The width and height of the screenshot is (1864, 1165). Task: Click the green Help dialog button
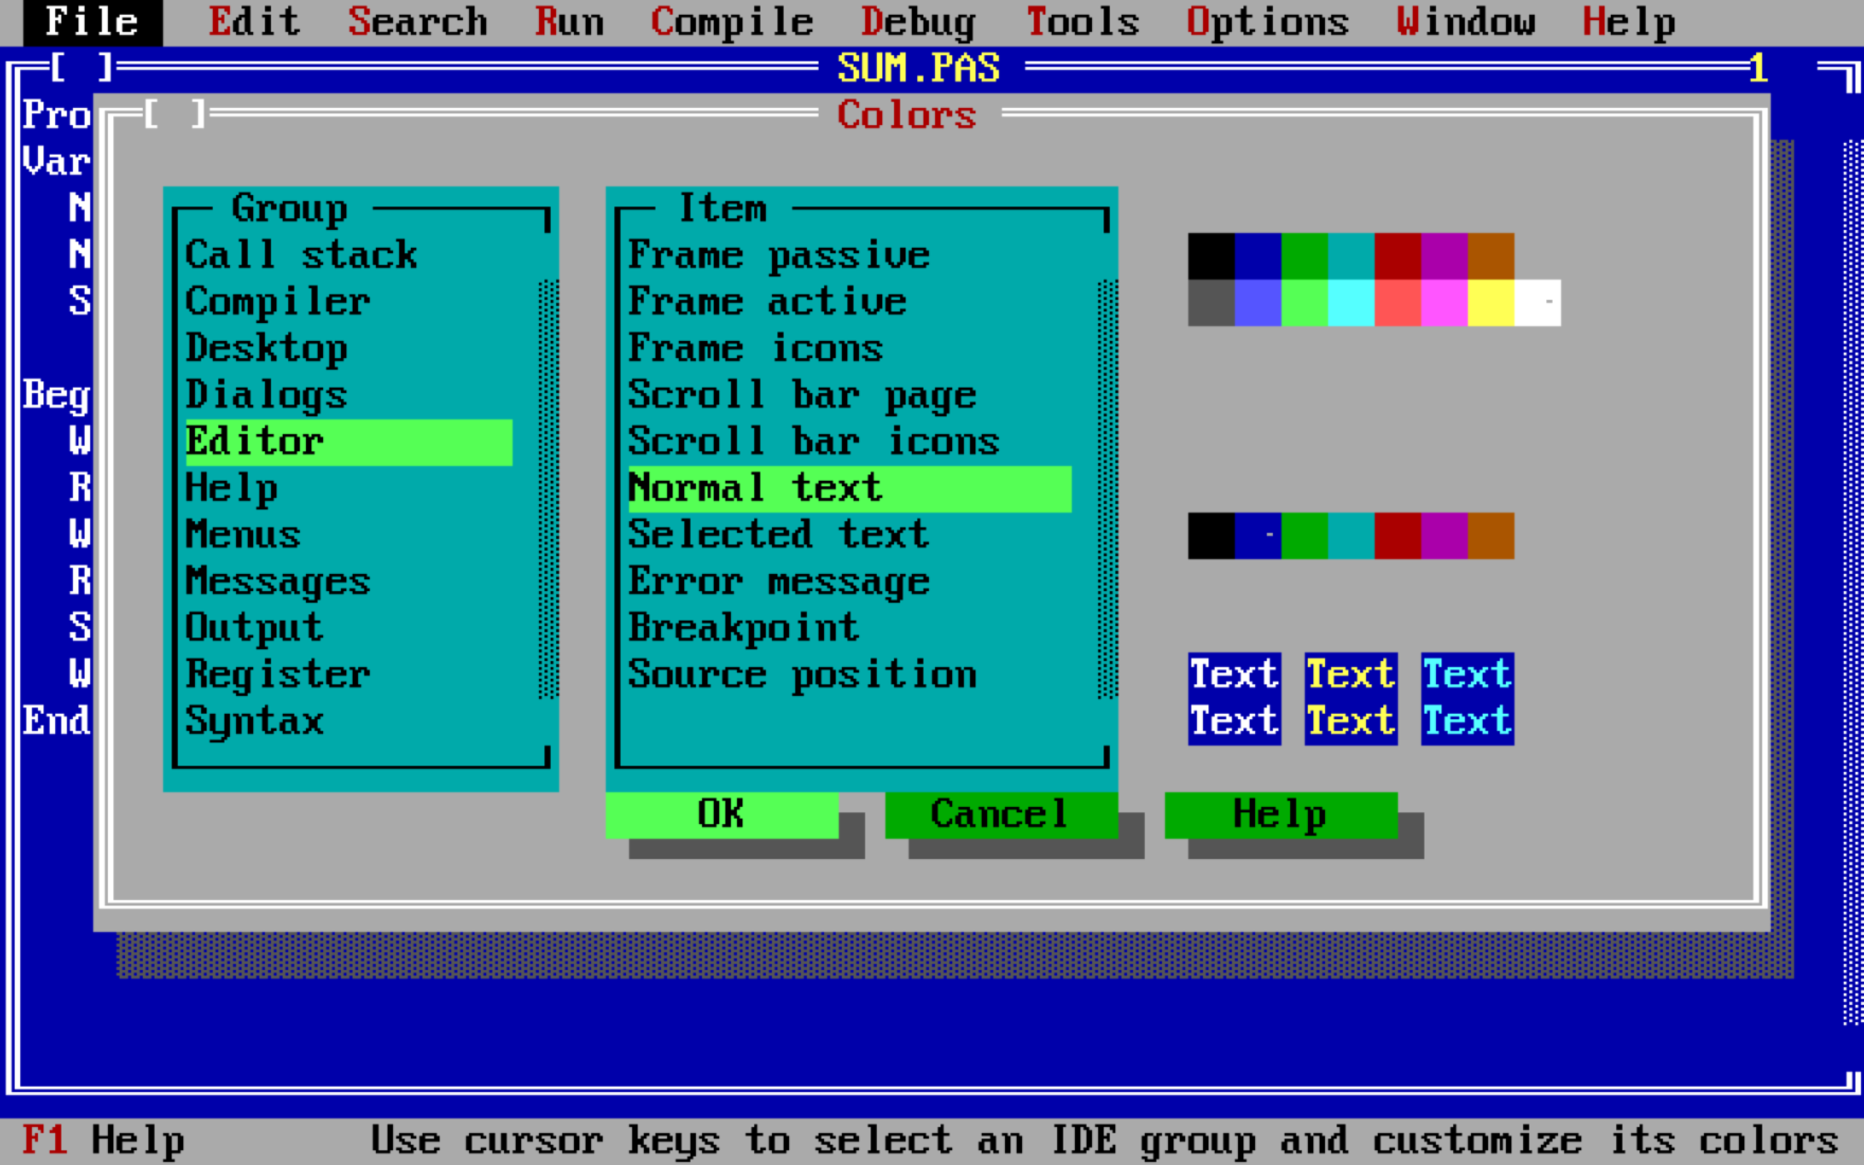(1281, 815)
